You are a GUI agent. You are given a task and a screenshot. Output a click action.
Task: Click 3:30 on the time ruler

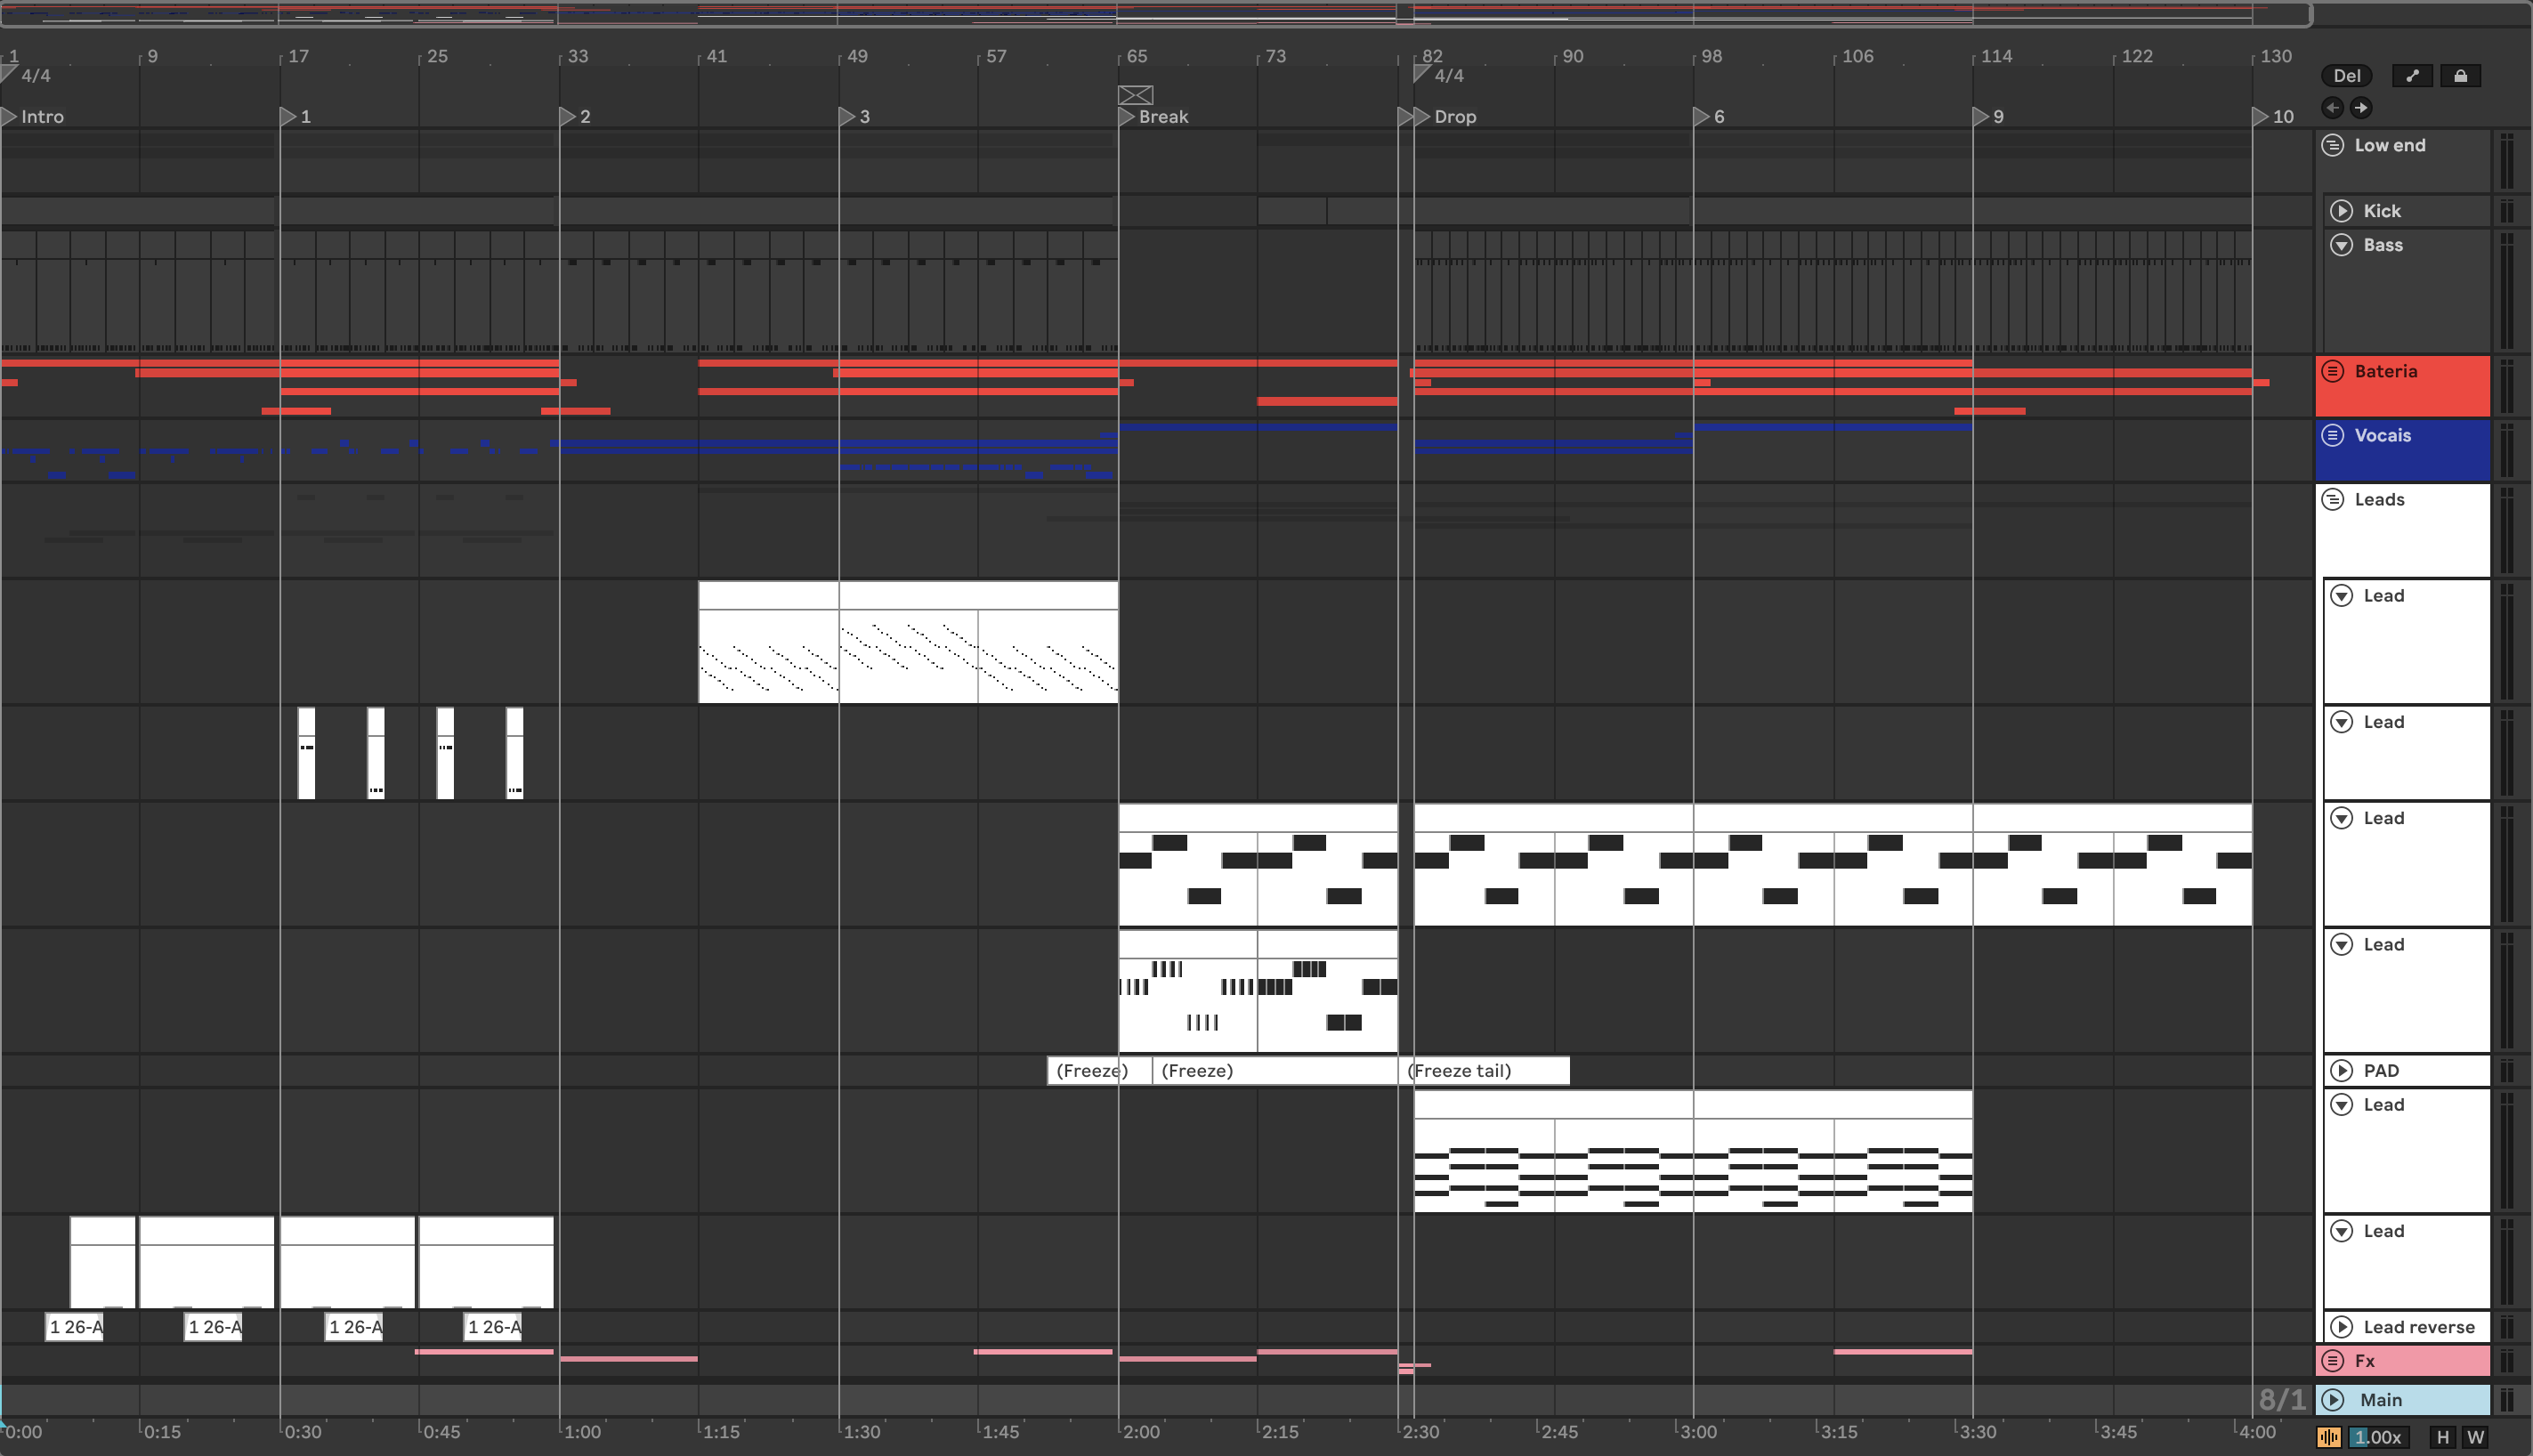point(1978,1432)
